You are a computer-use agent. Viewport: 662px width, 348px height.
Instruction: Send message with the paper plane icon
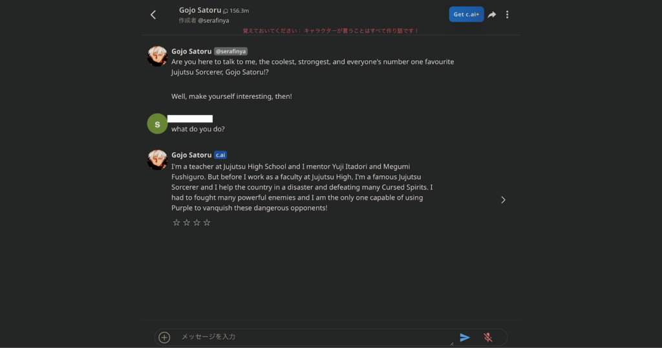tap(465, 337)
